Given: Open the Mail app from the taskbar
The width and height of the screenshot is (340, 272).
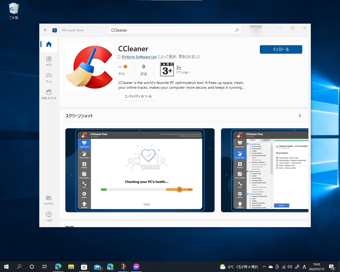Looking at the screenshot, I should [x=97, y=267].
